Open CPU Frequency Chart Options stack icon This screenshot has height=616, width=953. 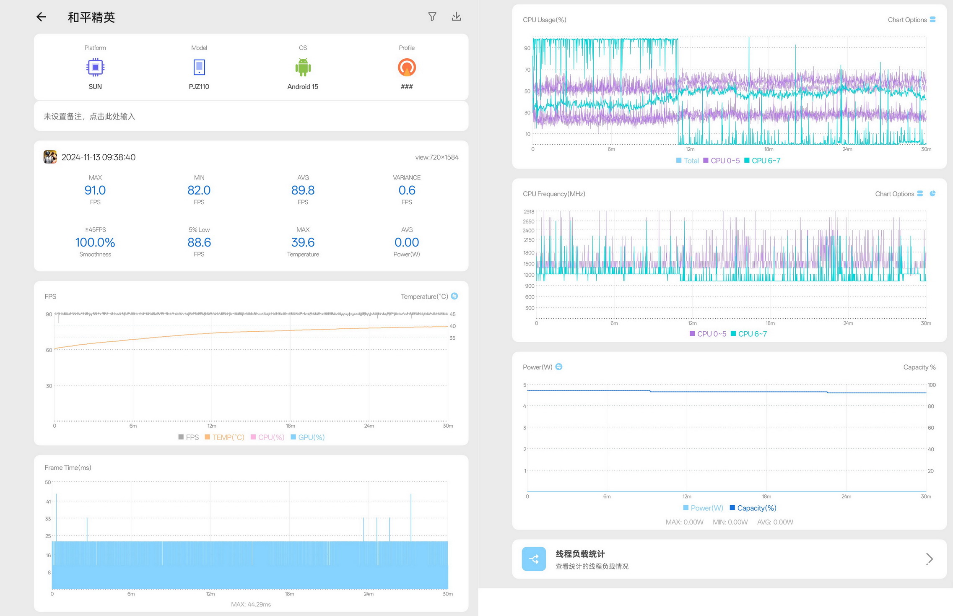[920, 194]
